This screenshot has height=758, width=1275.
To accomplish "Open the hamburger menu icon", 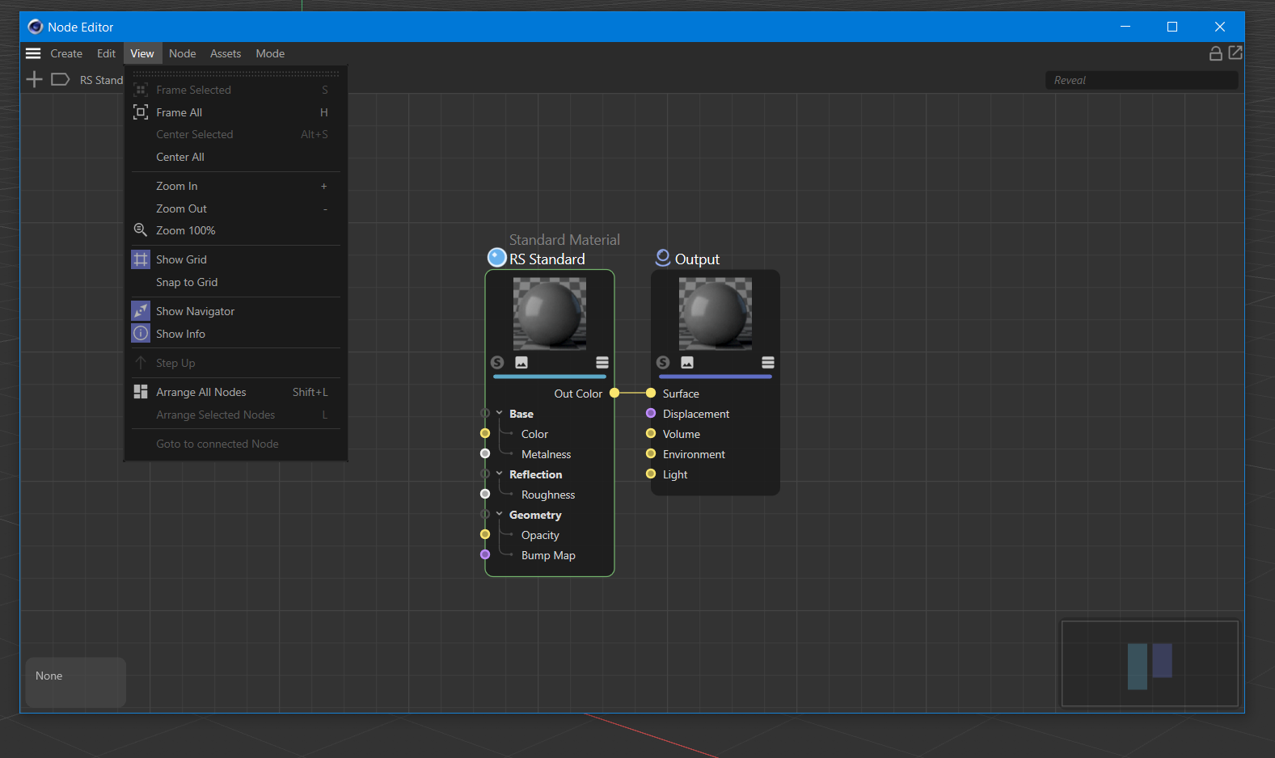I will (33, 53).
